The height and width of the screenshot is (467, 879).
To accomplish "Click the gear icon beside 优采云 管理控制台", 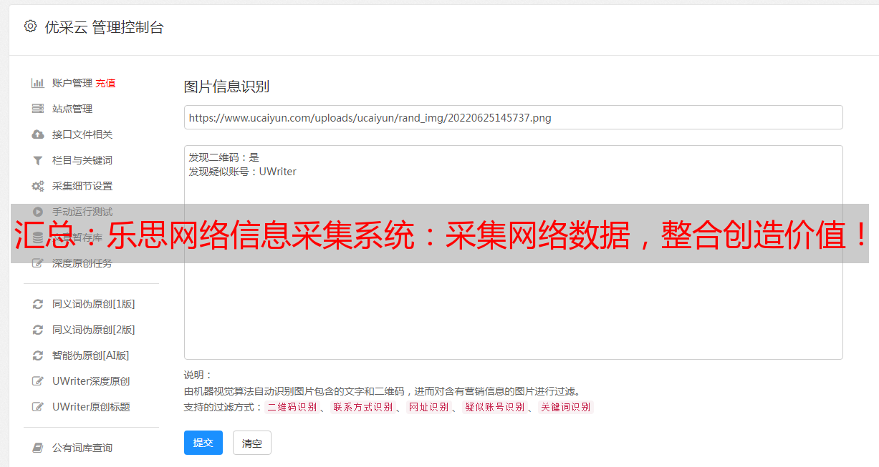I will 30,26.
